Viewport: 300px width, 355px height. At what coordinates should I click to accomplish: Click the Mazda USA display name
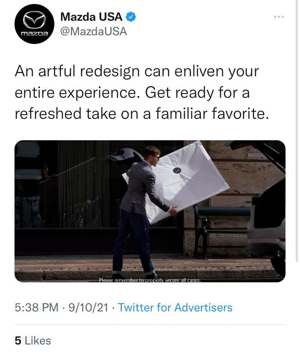tap(91, 16)
